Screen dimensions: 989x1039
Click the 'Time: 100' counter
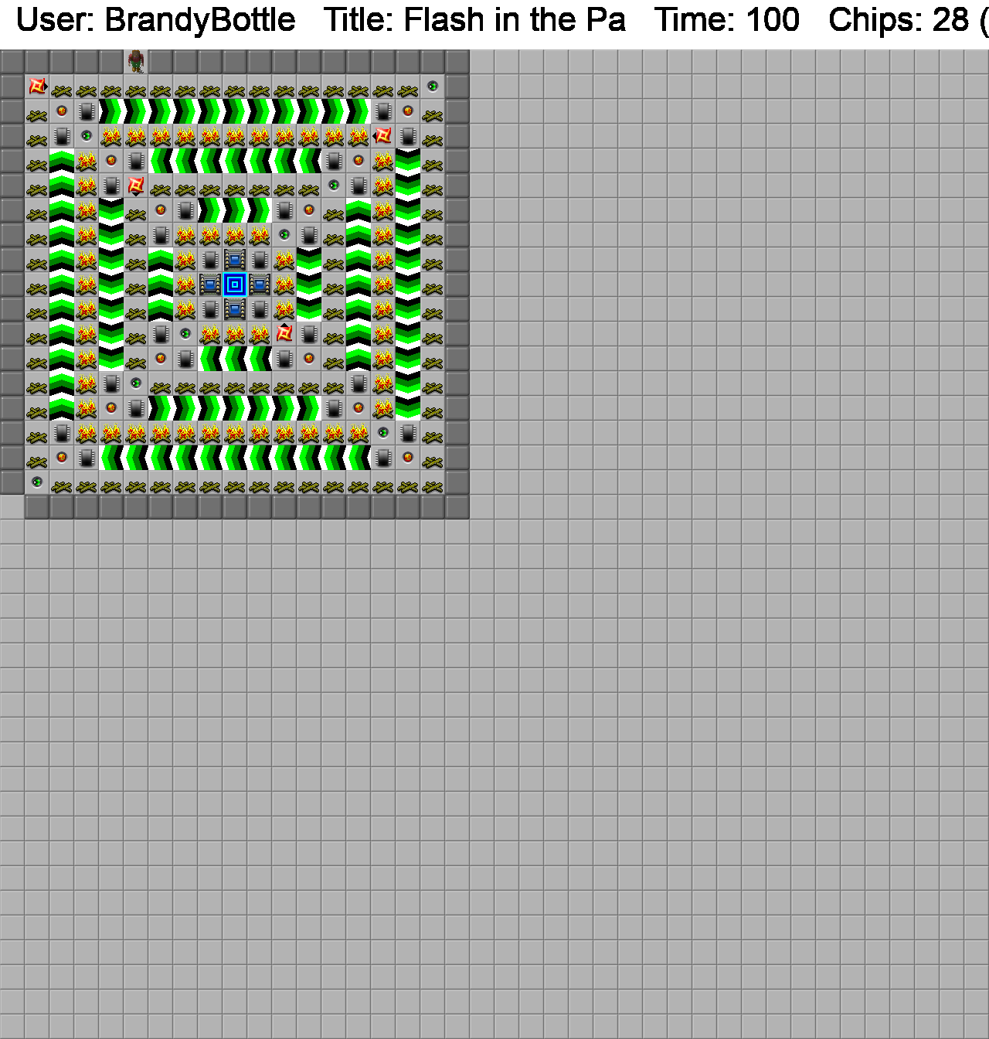[x=726, y=20]
